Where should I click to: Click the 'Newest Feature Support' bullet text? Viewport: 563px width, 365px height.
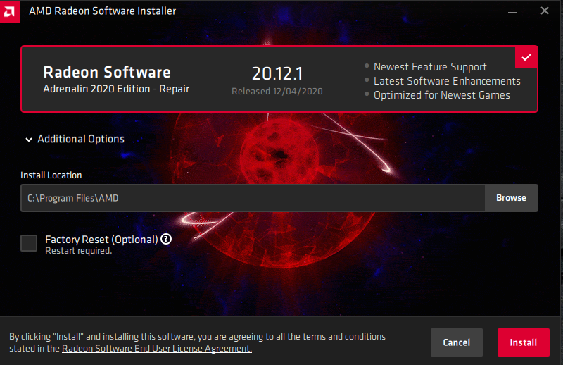point(430,67)
